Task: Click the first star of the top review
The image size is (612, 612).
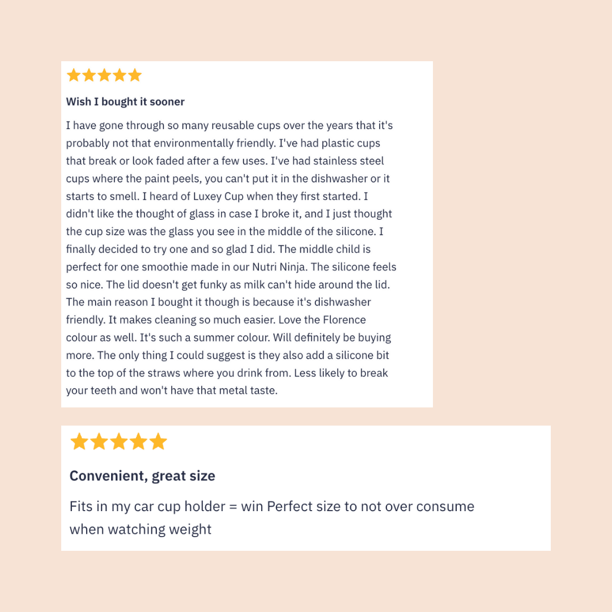Action: click(x=74, y=75)
